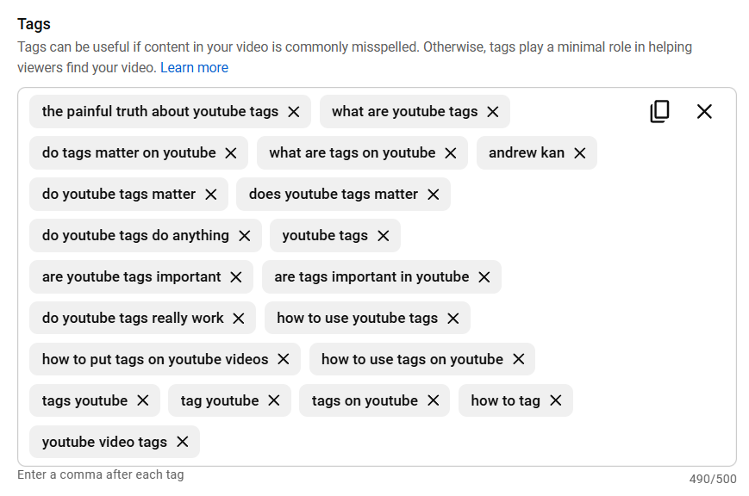Select the 'how to put tags on youtube videos' chip
749x496 pixels.
[x=155, y=360]
